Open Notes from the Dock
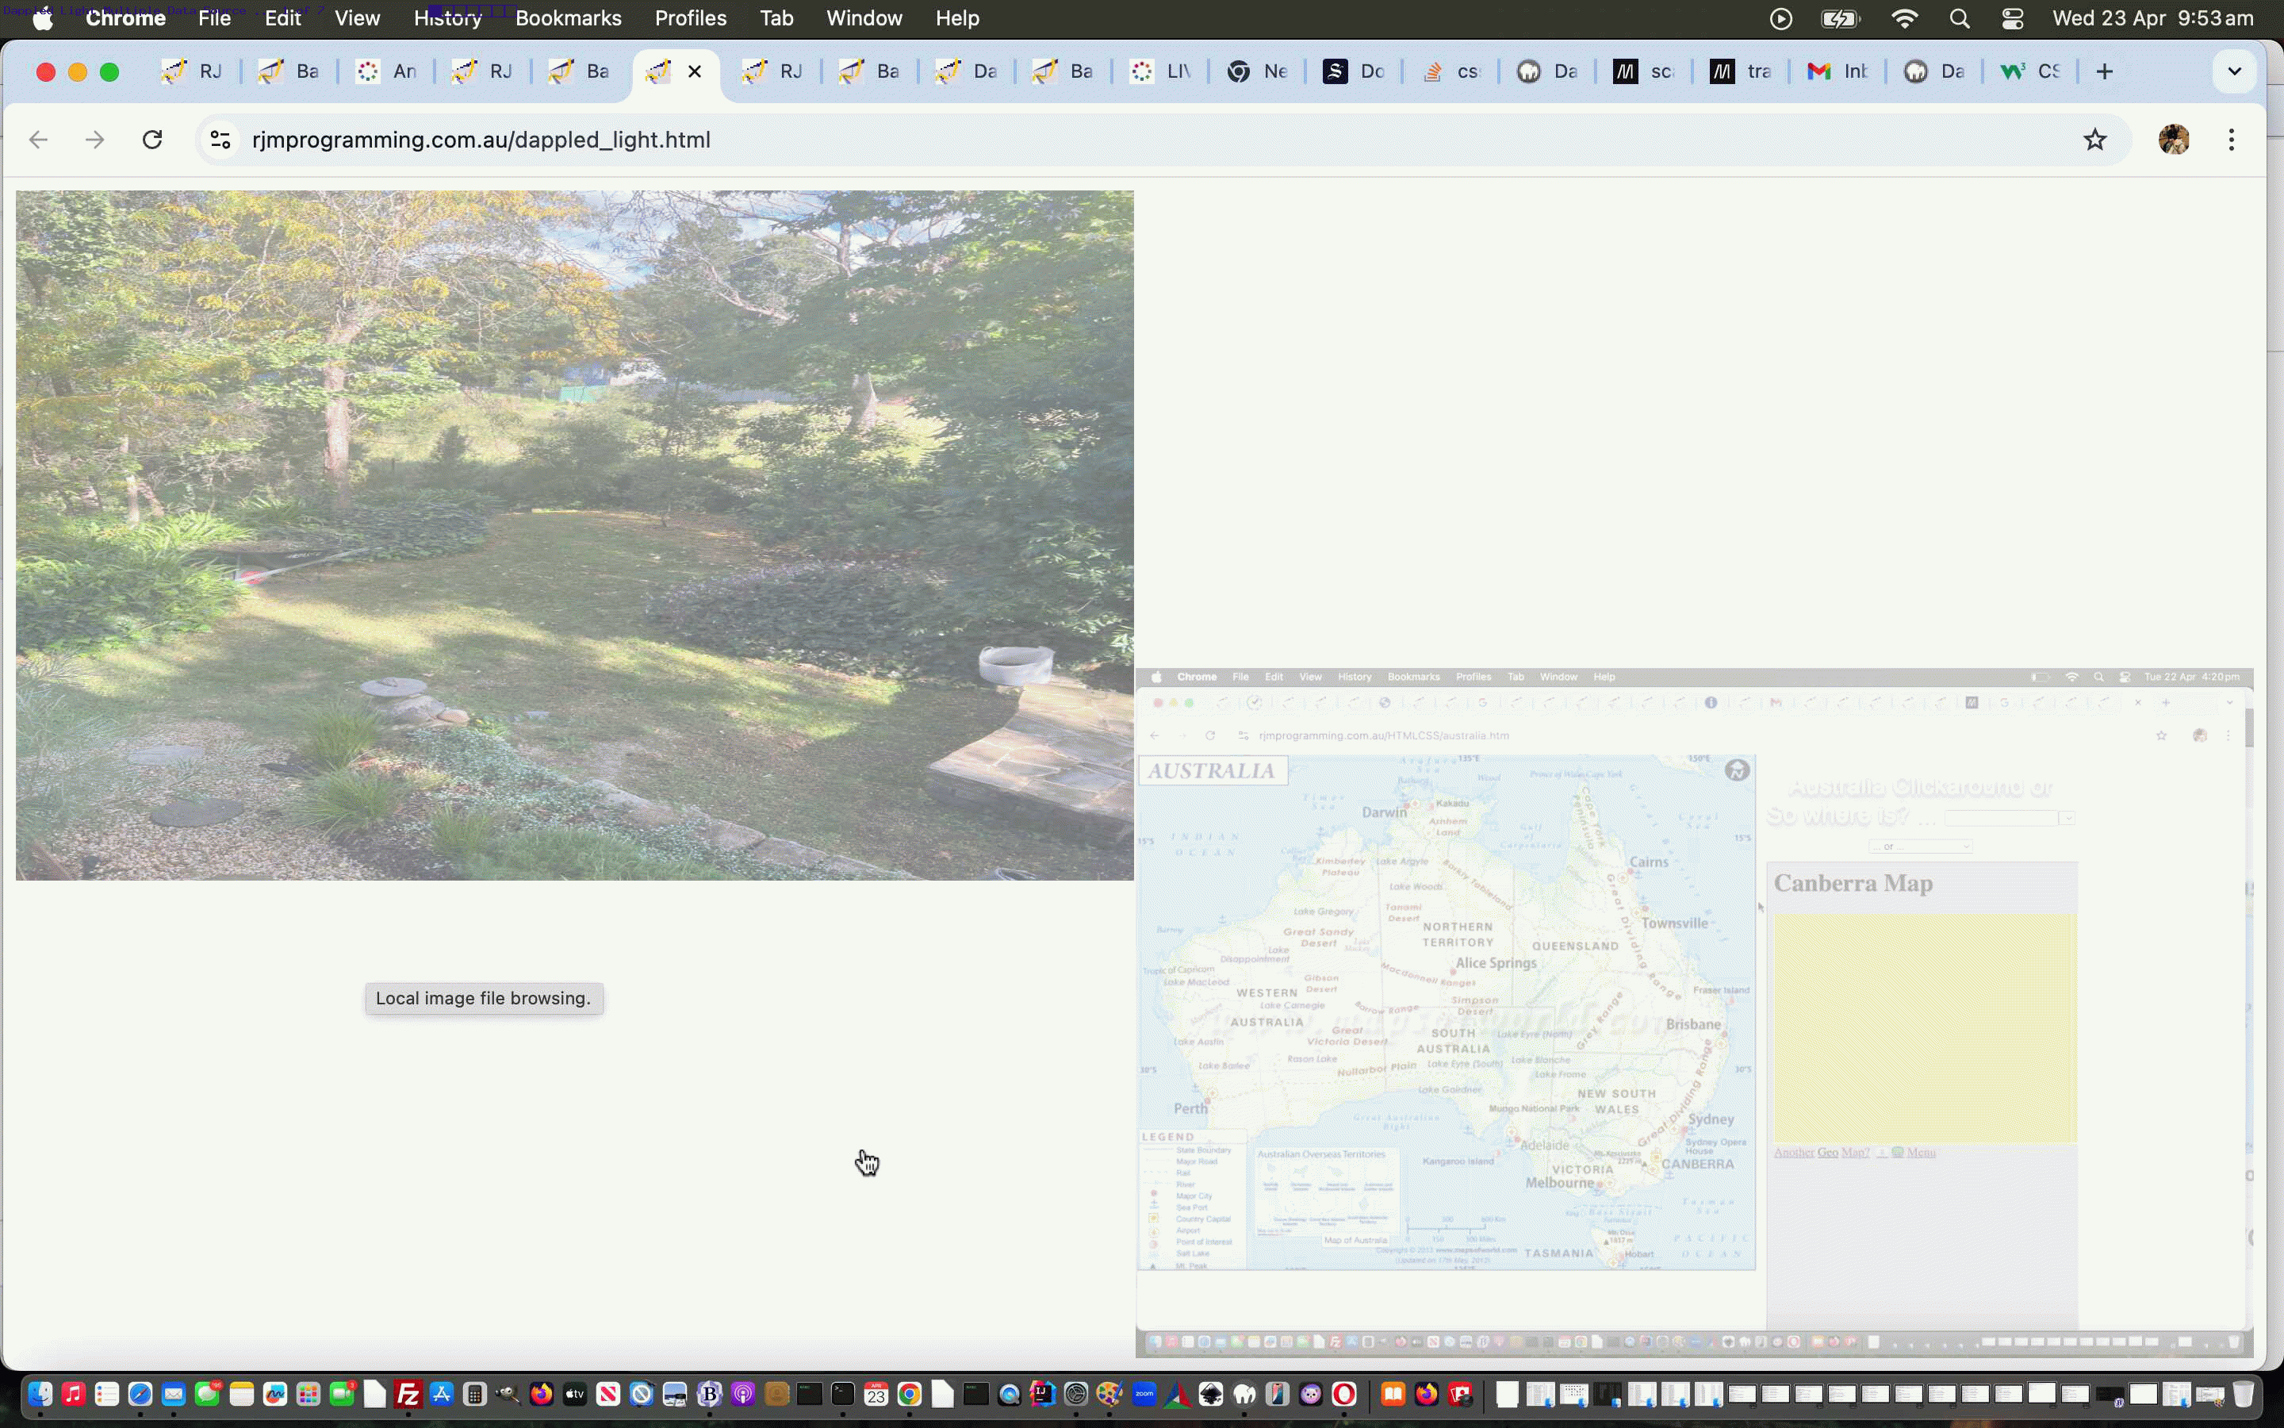Viewport: 2284px width, 1428px height. coord(242,1394)
